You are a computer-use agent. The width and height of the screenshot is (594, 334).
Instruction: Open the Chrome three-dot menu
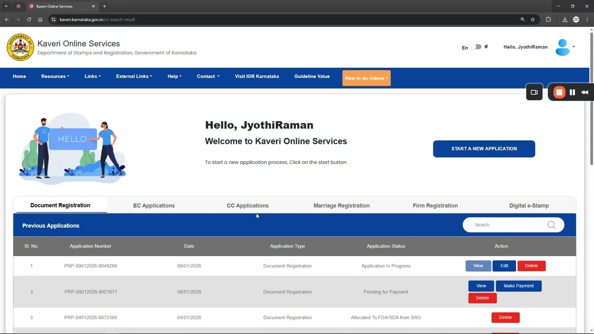(x=588, y=19)
